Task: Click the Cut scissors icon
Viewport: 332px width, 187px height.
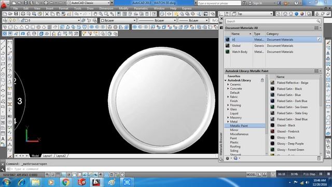Action: (47, 14)
